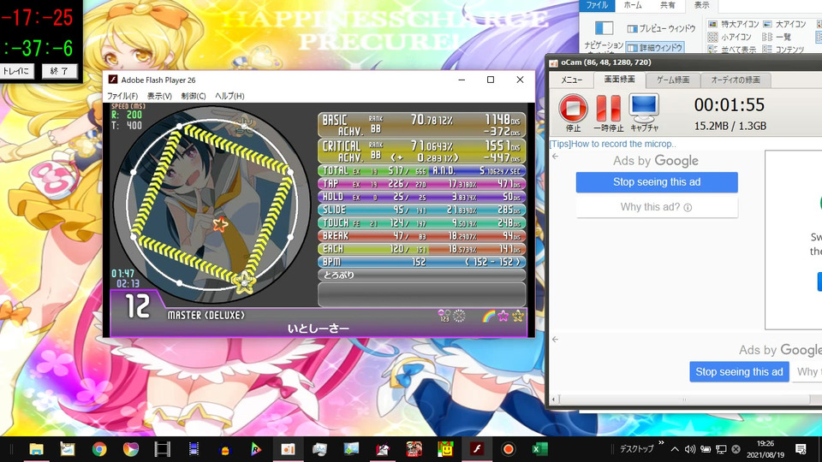Click the oCam horizontal scrollbar left arrow
Screen dimensions: 822x462
click(555, 400)
